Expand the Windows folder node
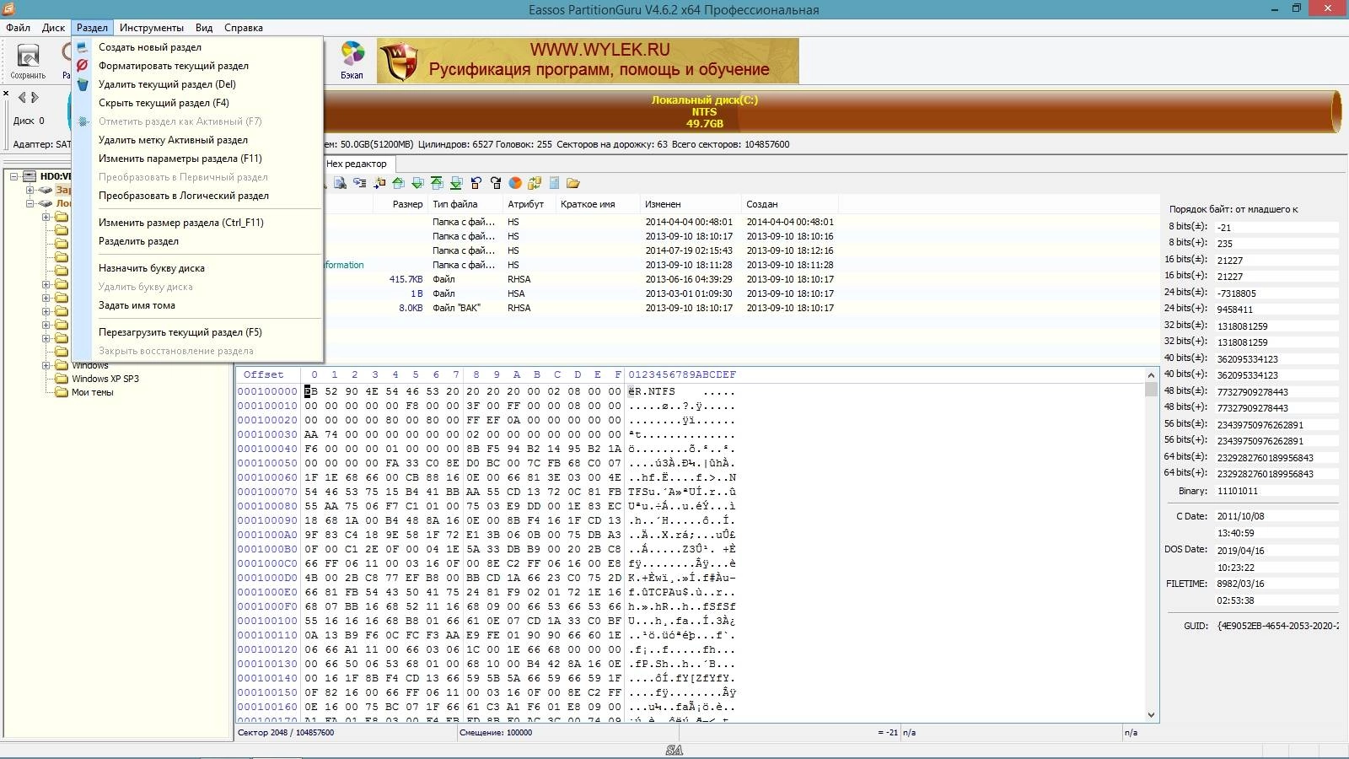The width and height of the screenshot is (1349, 759). [x=46, y=365]
